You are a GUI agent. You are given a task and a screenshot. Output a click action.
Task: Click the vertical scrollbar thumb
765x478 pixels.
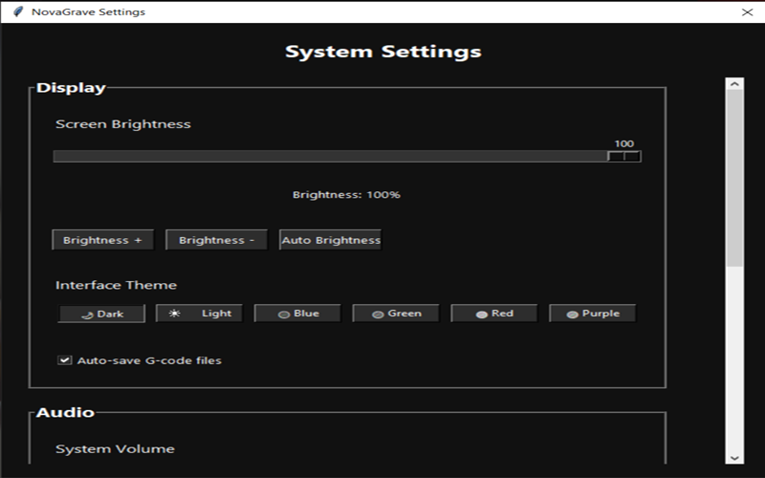coord(734,177)
